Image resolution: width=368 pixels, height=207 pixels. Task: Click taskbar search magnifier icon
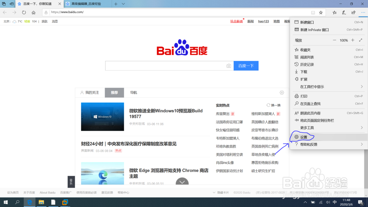pyautogui.click(x=17, y=202)
